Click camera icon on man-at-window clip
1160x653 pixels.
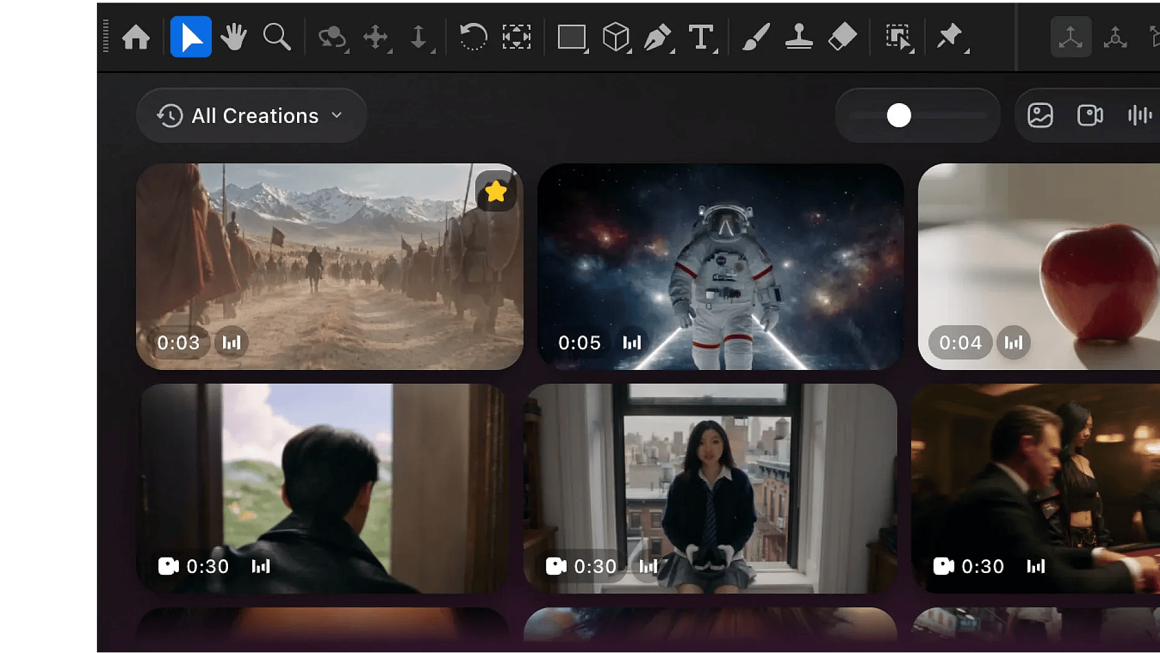click(x=168, y=566)
